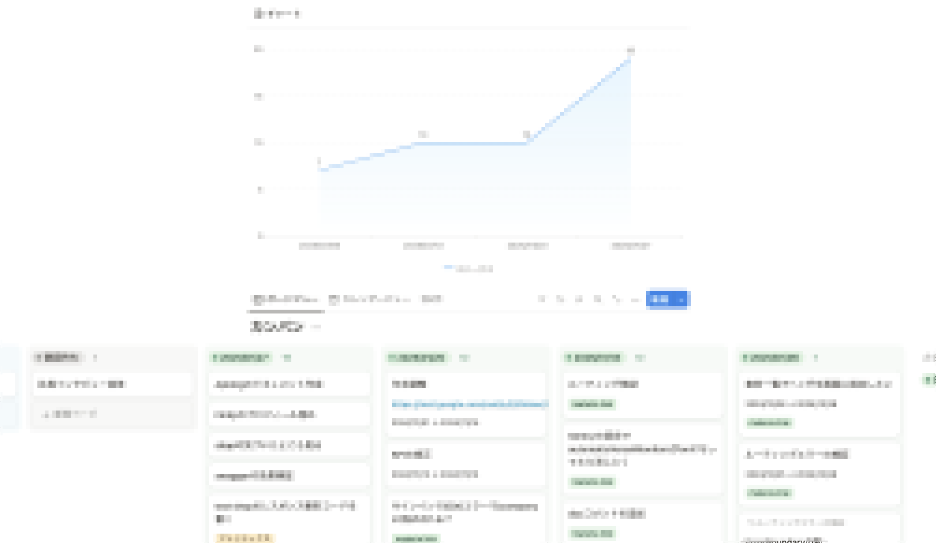
Task: Open the first card in the second green column
Action: pyautogui.click(x=289, y=384)
